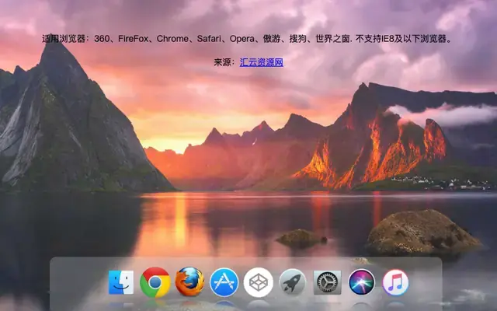Open Firefox browser in the dock
Viewport: 497px width, 311px height.
[189, 281]
